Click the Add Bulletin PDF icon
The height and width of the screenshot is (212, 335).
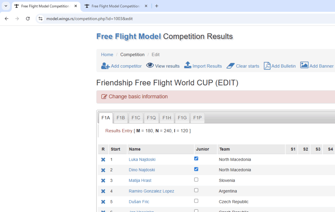(267, 66)
